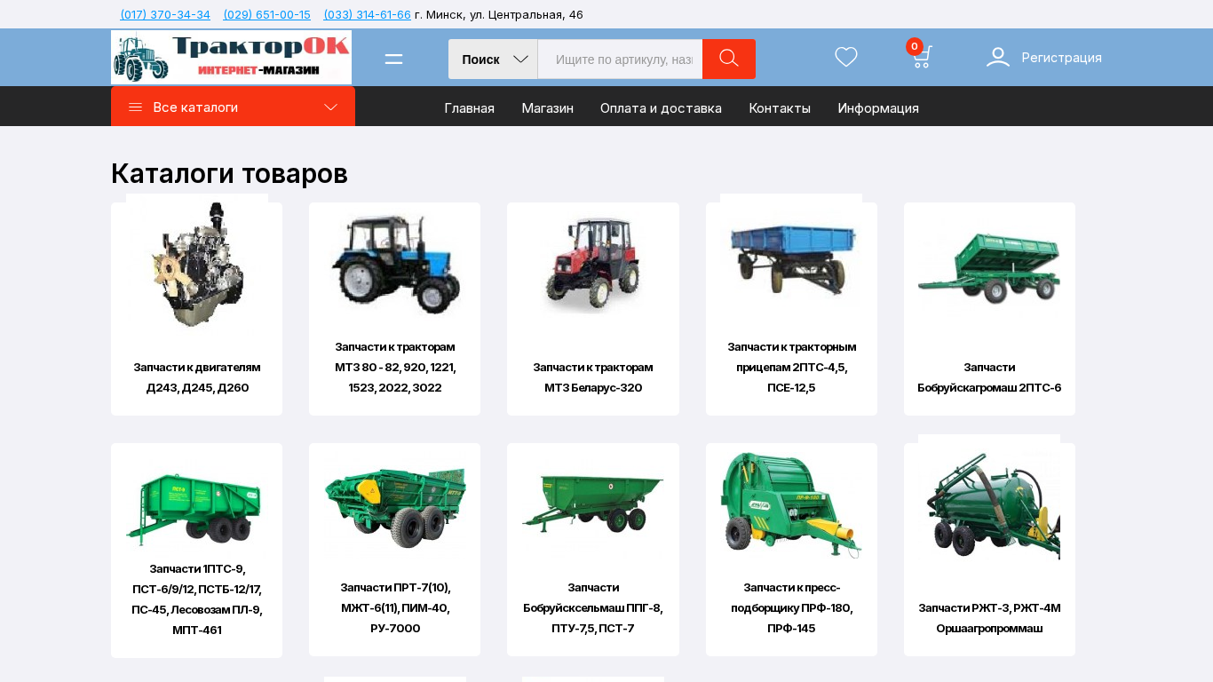
Task: Open the РЖТ-3 tank trailer image
Action: (x=989, y=505)
